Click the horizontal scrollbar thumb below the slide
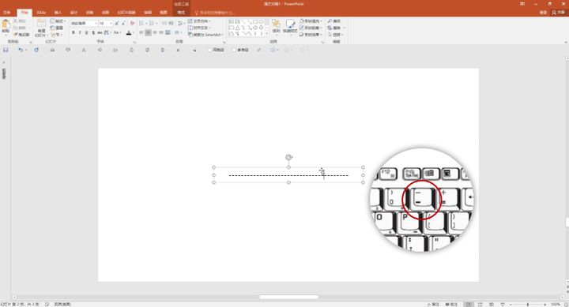569x307 pixels. click(x=289, y=297)
